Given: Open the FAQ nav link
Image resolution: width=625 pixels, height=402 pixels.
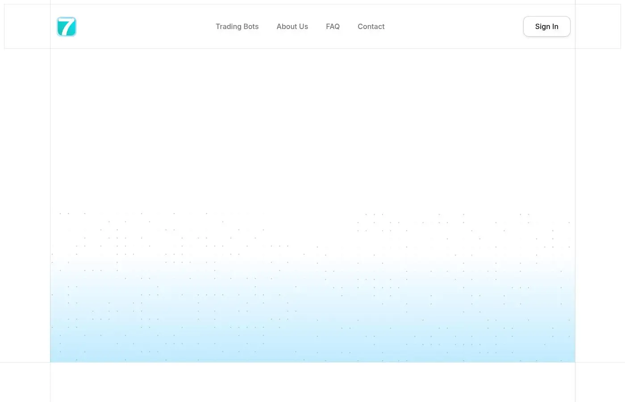Looking at the screenshot, I should pos(333,26).
